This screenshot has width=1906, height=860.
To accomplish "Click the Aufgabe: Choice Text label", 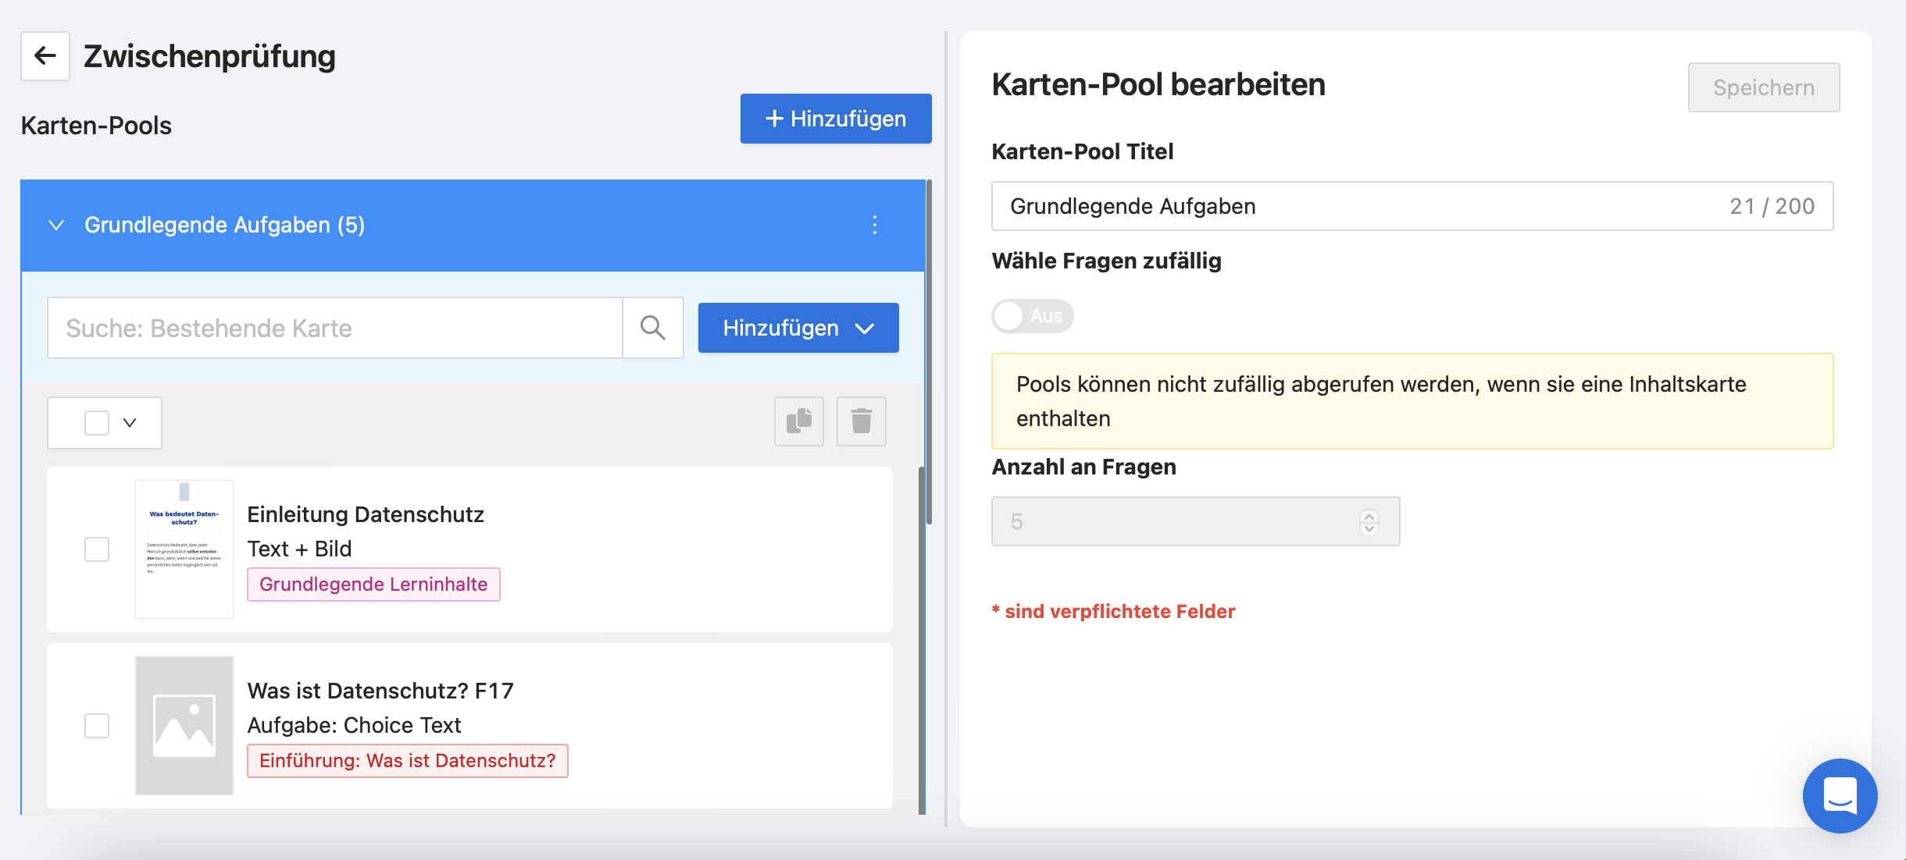I will [x=355, y=725].
